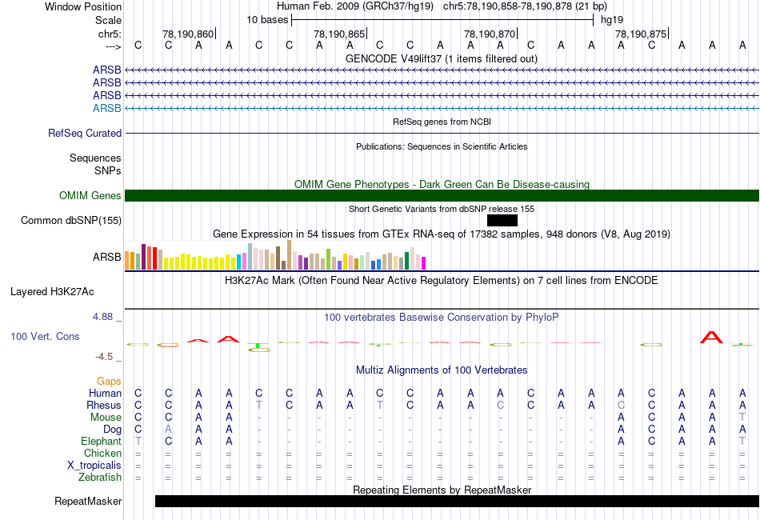Click the chr5:78,190,858-78,190,878 (21 bp) header text
The width and height of the screenshot is (760, 520).
click(x=525, y=6)
